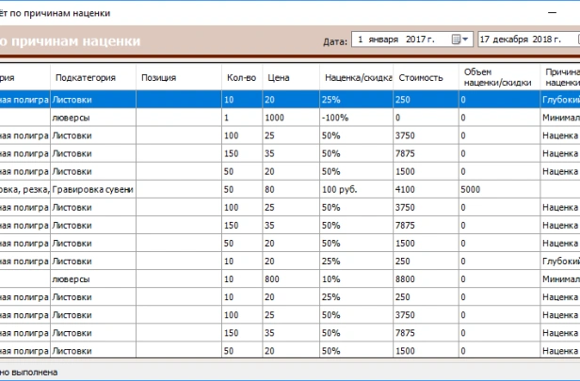Open the start date calendar dropdown
Viewport: 580px width, 381px height.
click(x=460, y=40)
